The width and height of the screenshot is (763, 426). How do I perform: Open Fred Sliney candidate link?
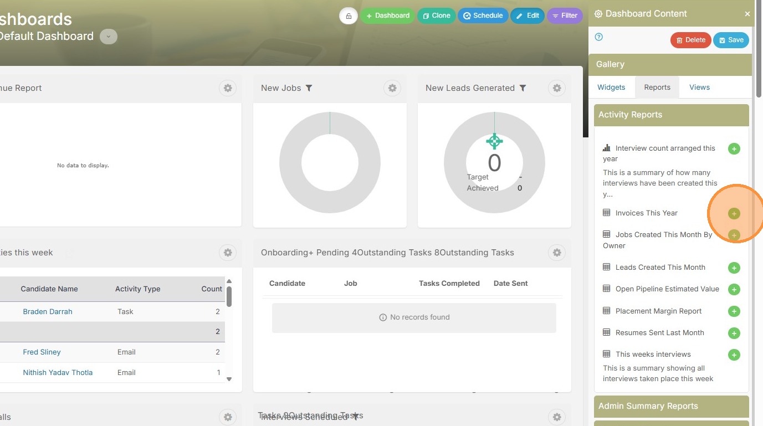pyautogui.click(x=42, y=352)
